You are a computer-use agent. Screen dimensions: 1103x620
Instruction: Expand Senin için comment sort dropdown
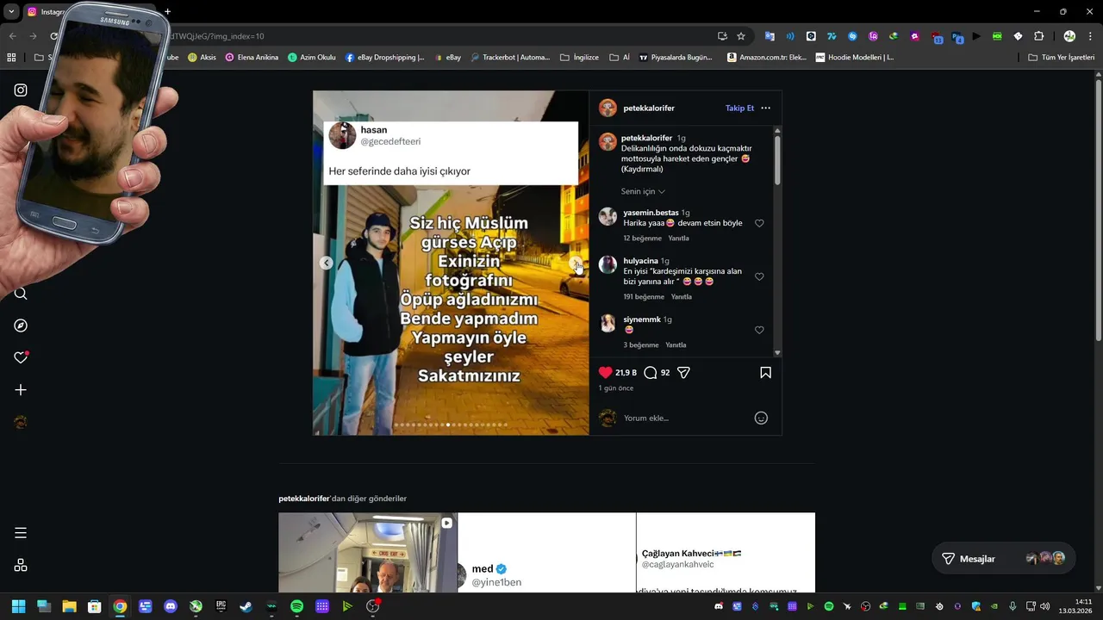(x=643, y=191)
